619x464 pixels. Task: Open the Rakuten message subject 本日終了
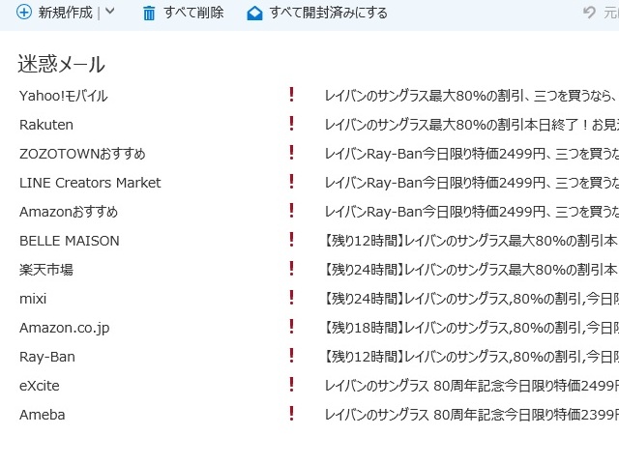pos(471,125)
